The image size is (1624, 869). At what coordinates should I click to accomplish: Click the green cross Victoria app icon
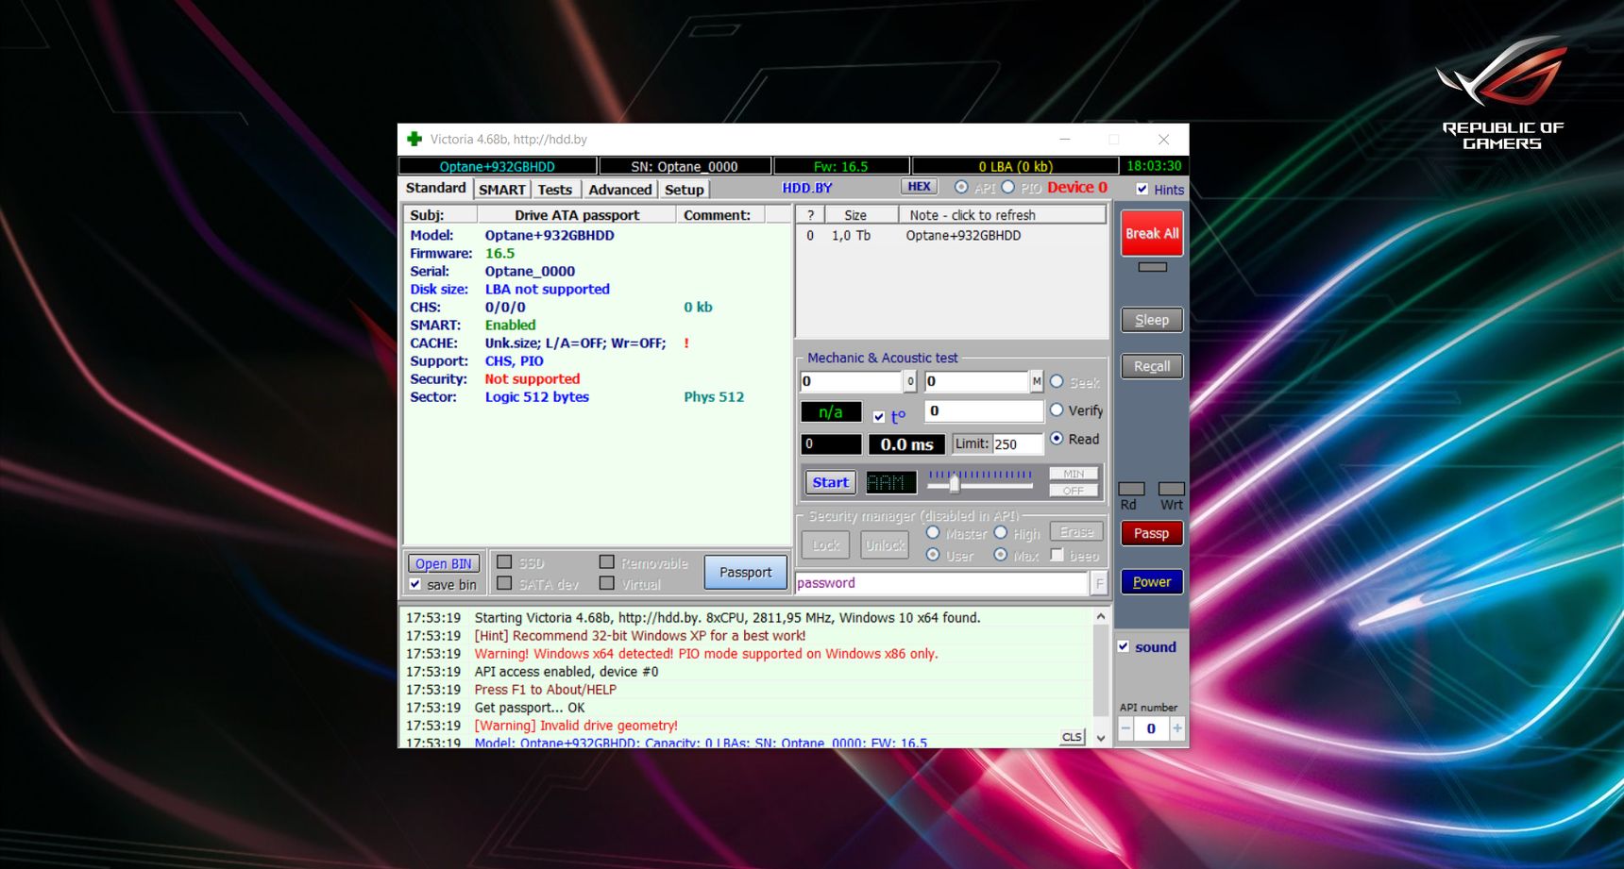pyautogui.click(x=414, y=139)
